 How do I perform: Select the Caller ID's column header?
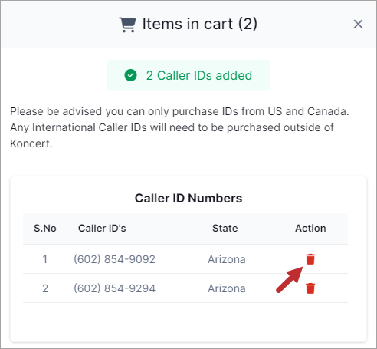point(102,229)
